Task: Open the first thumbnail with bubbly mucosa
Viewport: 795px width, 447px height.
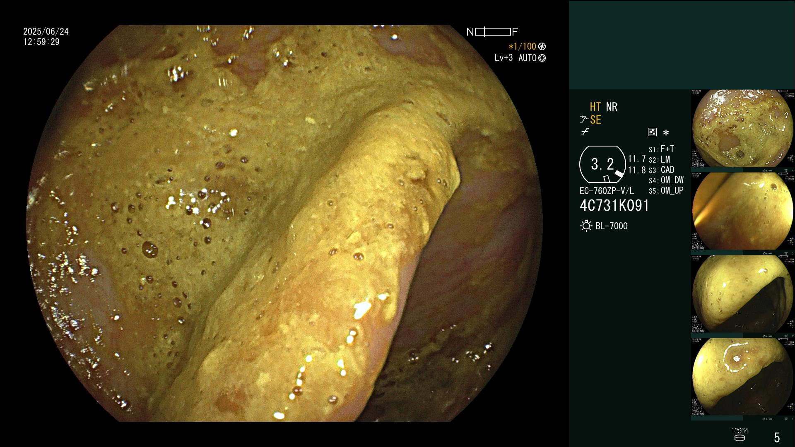Action: [x=742, y=129]
